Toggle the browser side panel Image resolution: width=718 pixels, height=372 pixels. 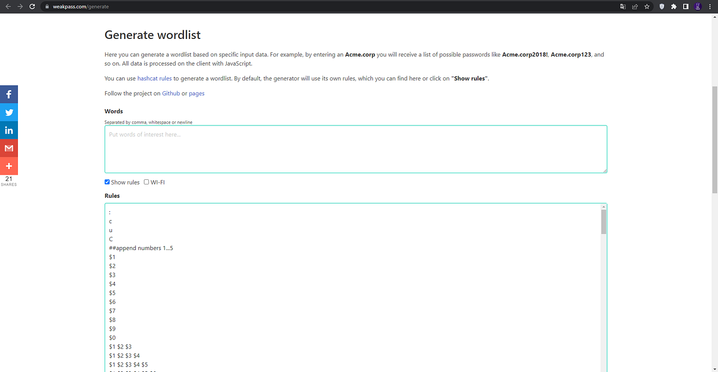[x=686, y=7]
